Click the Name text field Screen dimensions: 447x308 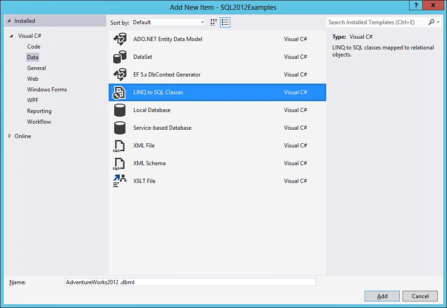(x=190, y=282)
